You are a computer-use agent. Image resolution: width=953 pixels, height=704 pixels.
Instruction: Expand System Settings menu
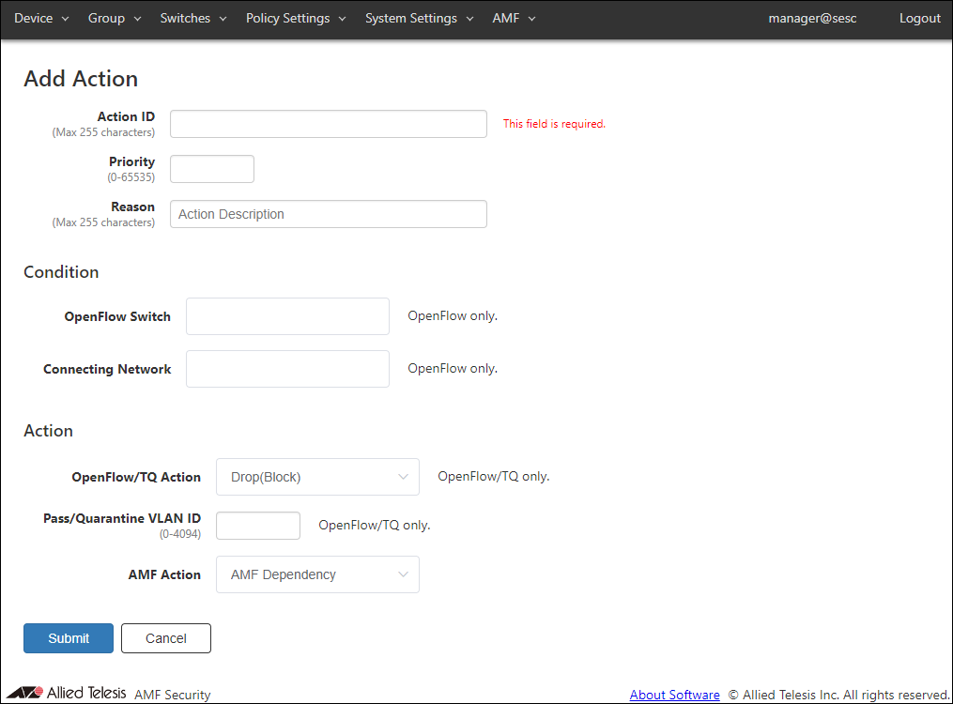tap(419, 18)
